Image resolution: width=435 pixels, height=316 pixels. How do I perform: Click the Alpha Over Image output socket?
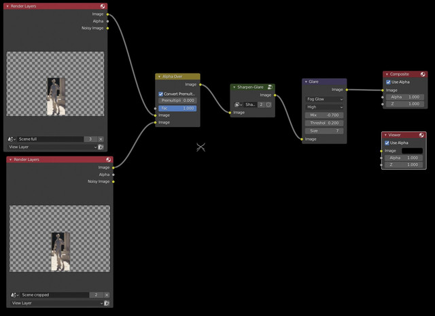tap(200, 84)
